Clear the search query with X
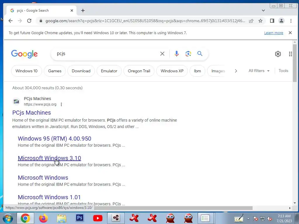The height and width of the screenshot is (224, 299). [x=162, y=54]
